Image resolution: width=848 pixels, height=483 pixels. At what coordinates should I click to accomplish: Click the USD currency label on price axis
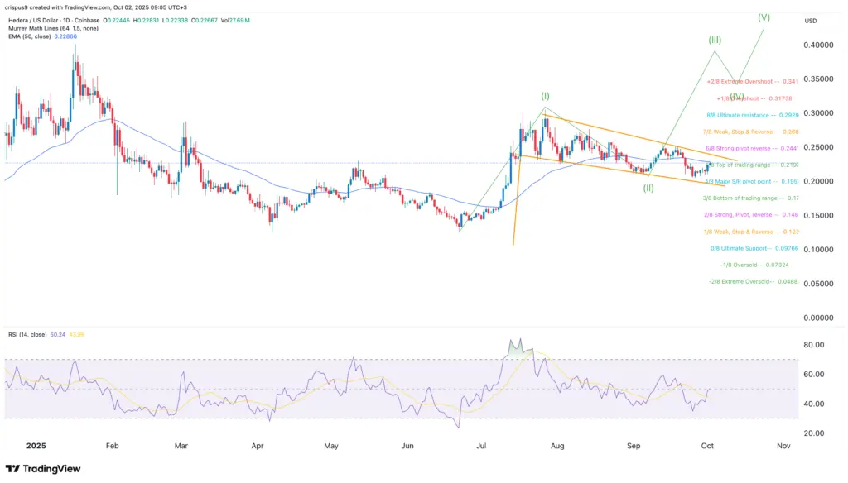coord(810,21)
